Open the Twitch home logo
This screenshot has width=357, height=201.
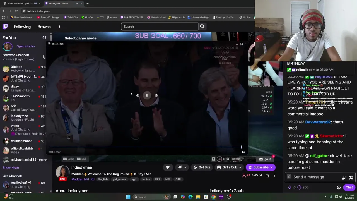[x=5, y=27]
